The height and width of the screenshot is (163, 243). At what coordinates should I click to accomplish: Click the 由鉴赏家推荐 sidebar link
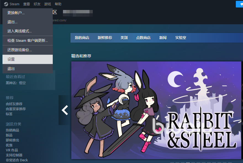pos(16,109)
